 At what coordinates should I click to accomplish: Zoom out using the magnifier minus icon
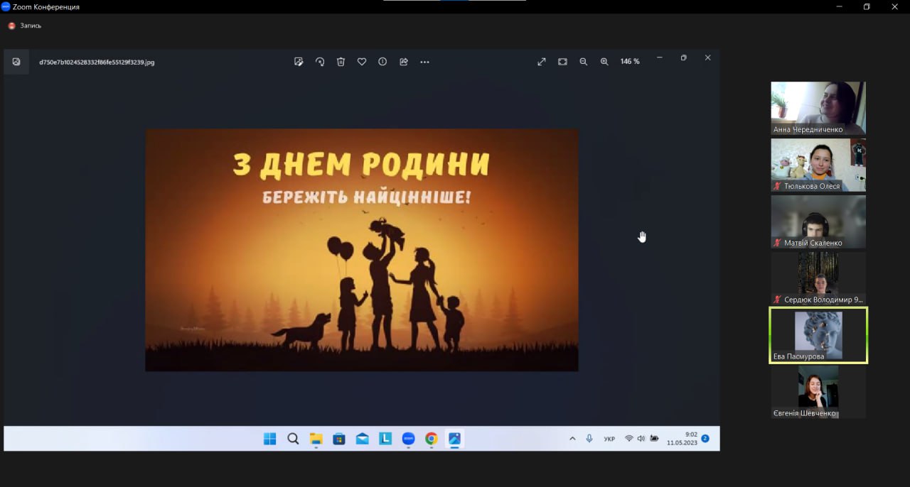click(x=583, y=62)
